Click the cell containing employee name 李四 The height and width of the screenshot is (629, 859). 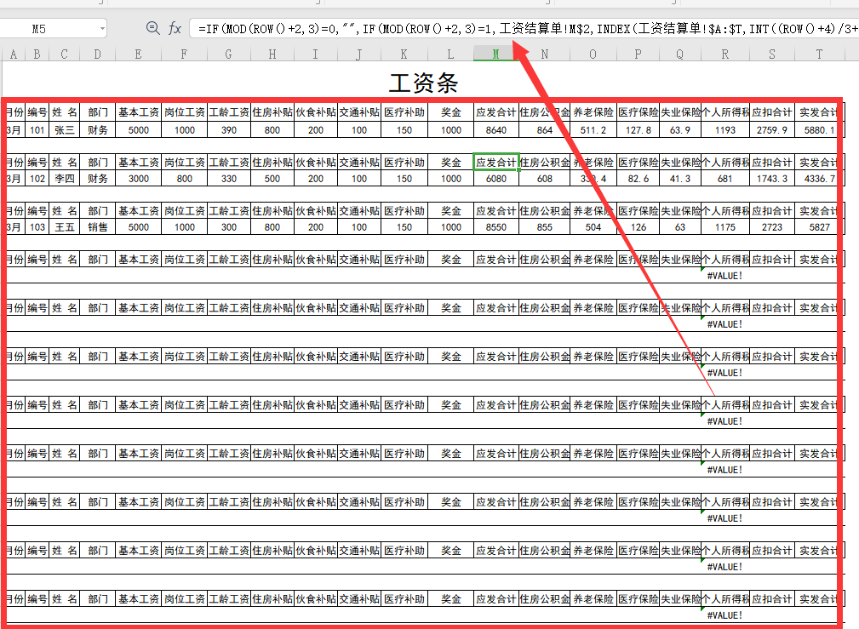(64, 178)
